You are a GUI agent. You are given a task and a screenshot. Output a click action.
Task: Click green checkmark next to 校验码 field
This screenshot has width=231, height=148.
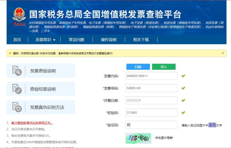pos(183,113)
